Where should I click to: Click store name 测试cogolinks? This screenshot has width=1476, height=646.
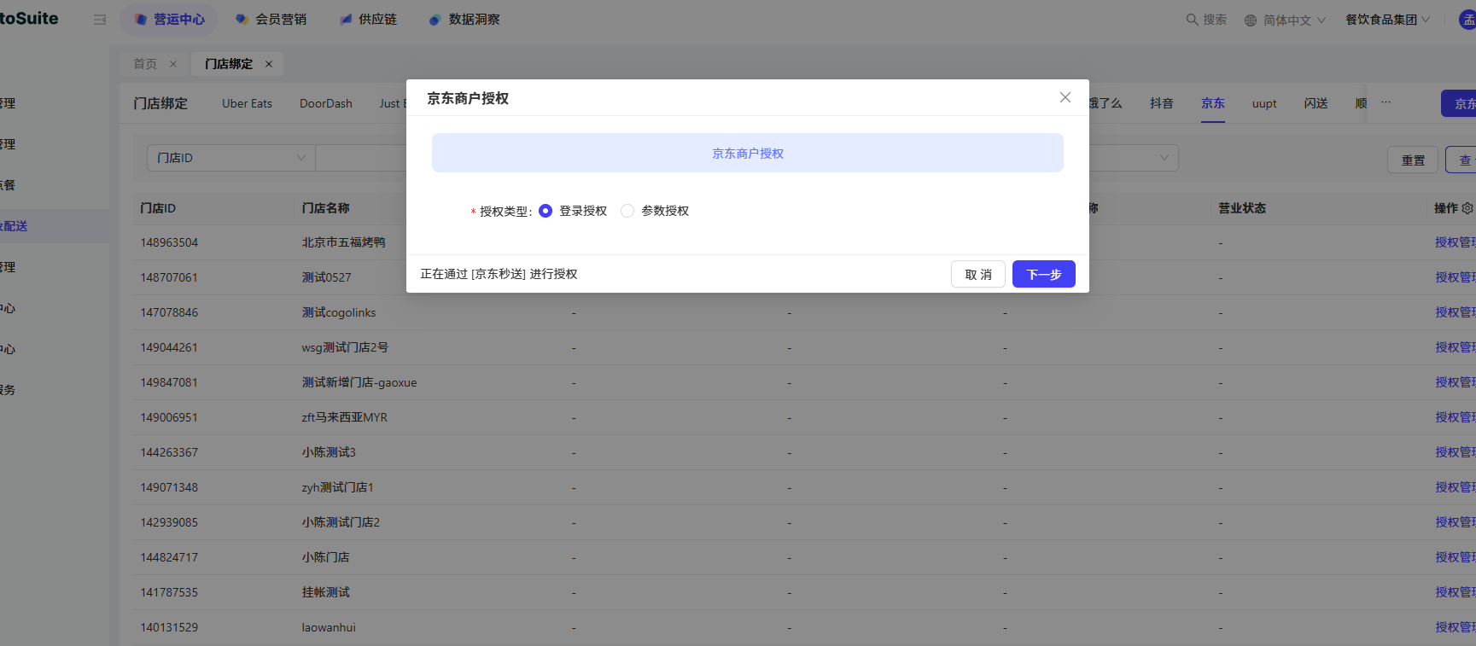pos(339,312)
